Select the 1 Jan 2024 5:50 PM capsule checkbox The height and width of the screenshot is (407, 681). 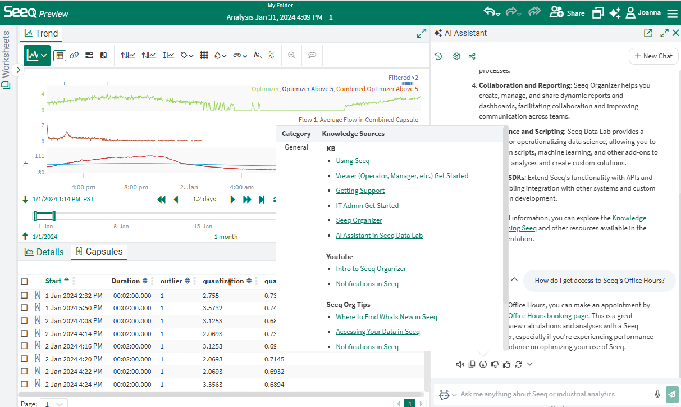click(24, 307)
